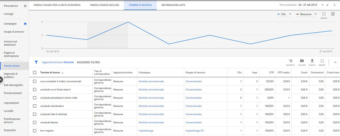
Task: Click the Aggiunta/esclusa: Nessuna filter chip
Action: [58, 62]
